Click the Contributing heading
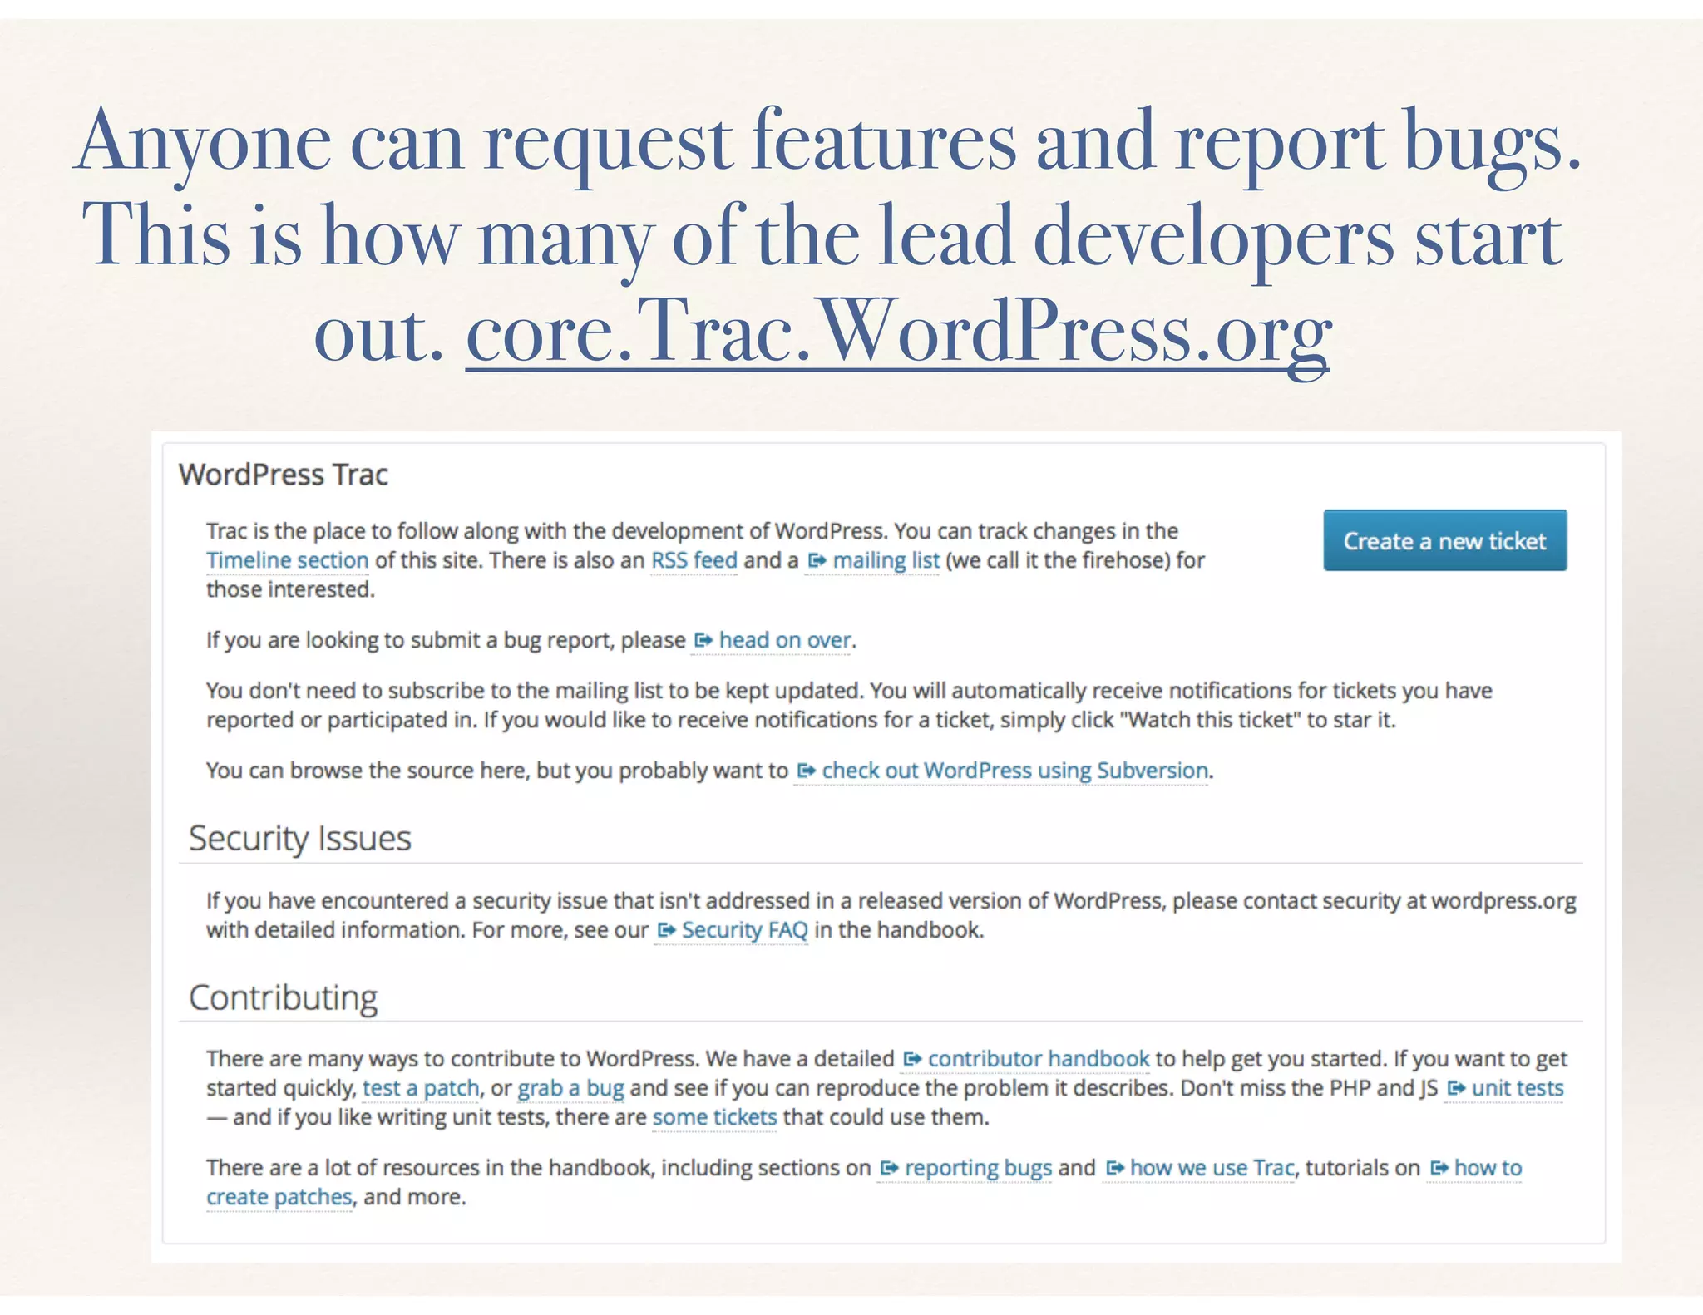Viewport: 1703px width, 1315px height. pyautogui.click(x=284, y=997)
